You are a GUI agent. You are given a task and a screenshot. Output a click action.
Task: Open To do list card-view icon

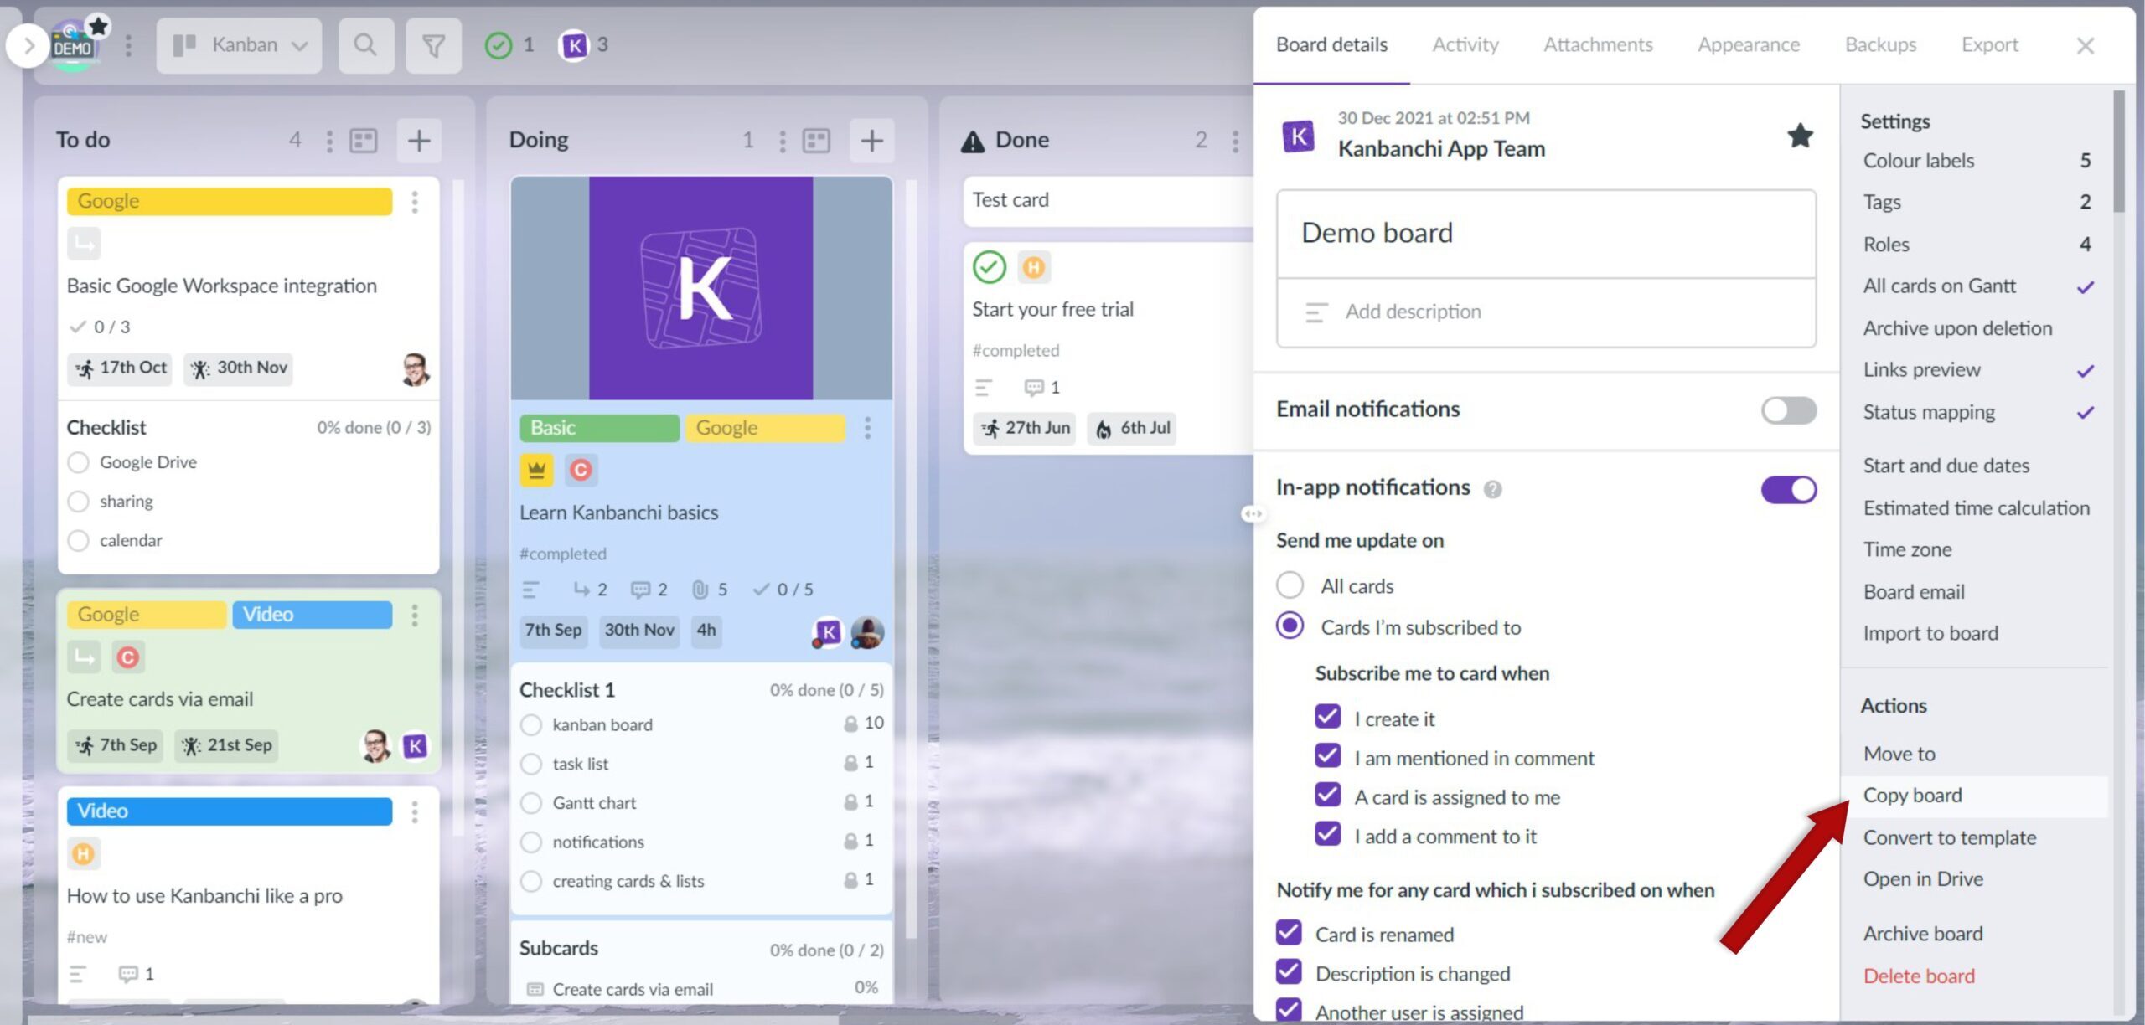(x=364, y=141)
